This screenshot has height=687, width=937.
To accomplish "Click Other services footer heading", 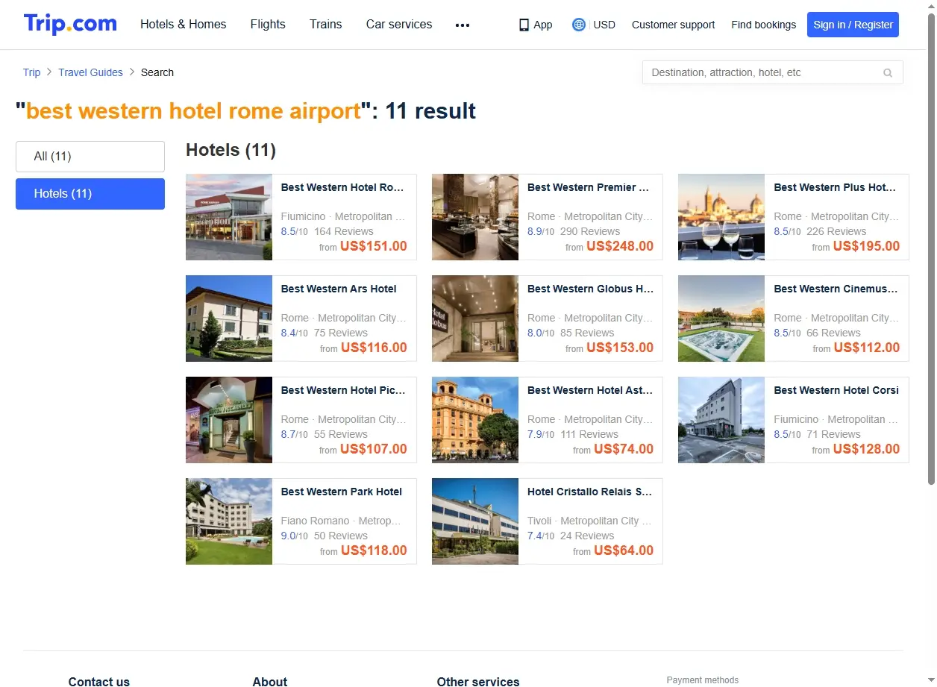I will [478, 681].
